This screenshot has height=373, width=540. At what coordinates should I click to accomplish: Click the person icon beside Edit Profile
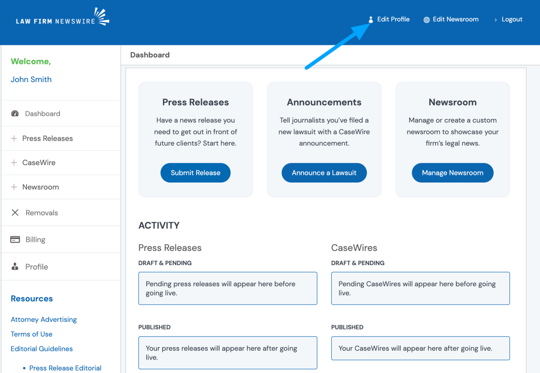click(370, 19)
